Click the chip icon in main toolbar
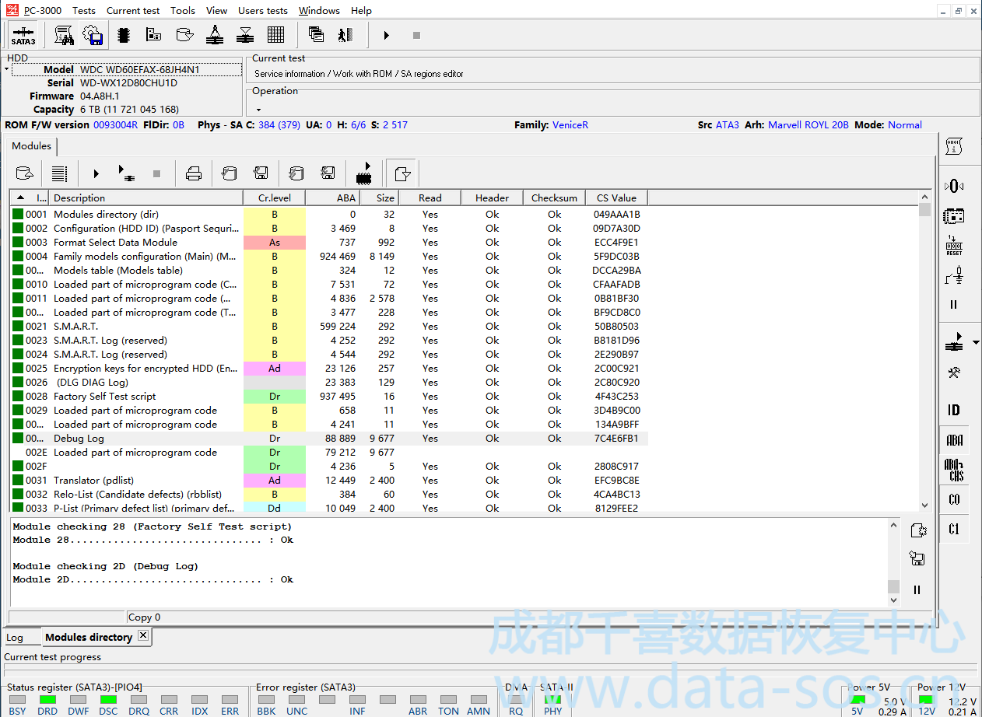Image resolution: width=982 pixels, height=717 pixels. point(123,35)
